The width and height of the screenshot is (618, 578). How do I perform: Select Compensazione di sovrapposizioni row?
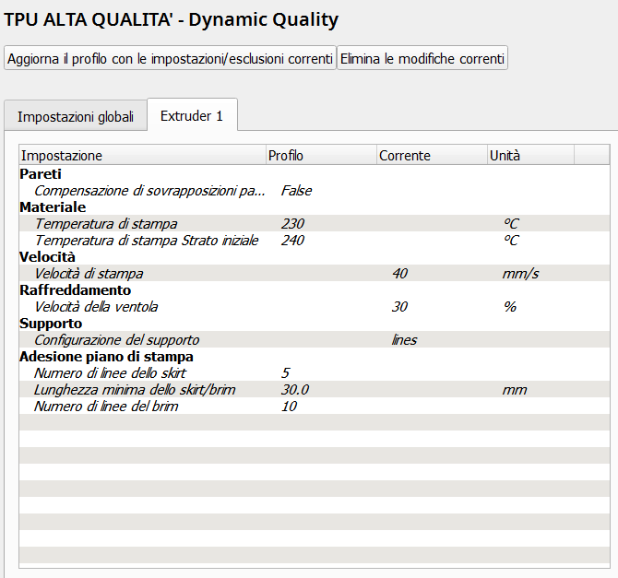(315, 190)
